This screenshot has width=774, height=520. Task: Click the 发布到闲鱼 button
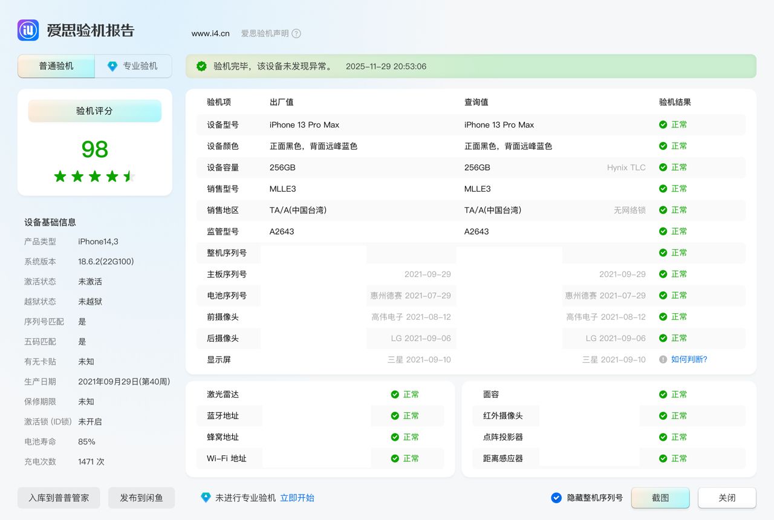click(x=141, y=498)
